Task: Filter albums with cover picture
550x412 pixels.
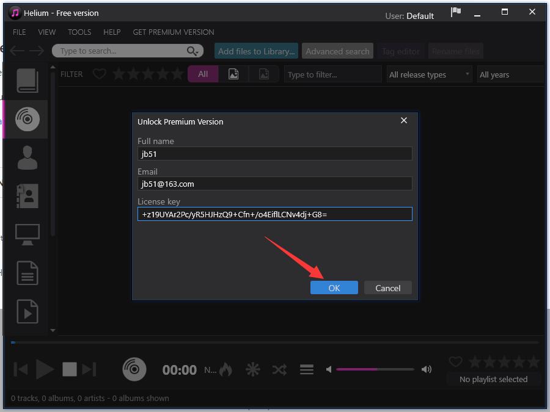Action: (233, 74)
